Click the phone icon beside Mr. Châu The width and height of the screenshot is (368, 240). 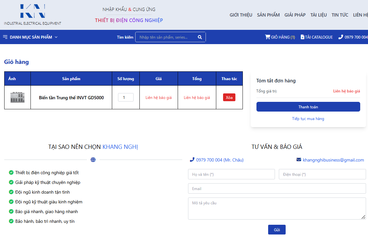(x=192, y=160)
